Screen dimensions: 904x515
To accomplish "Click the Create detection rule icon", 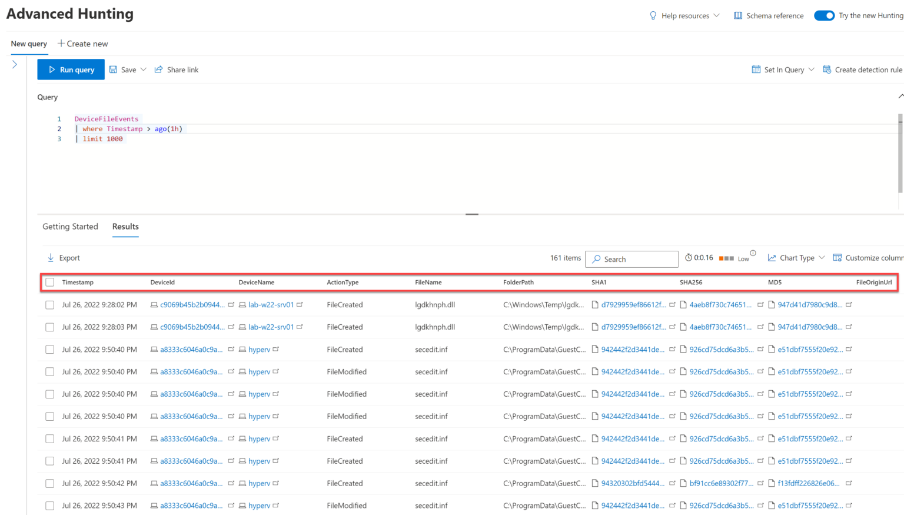I will point(827,69).
